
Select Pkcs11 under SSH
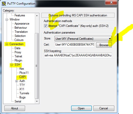24,73
